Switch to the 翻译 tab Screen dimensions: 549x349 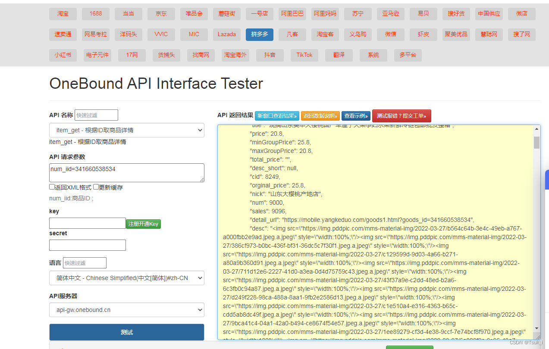[x=339, y=55]
